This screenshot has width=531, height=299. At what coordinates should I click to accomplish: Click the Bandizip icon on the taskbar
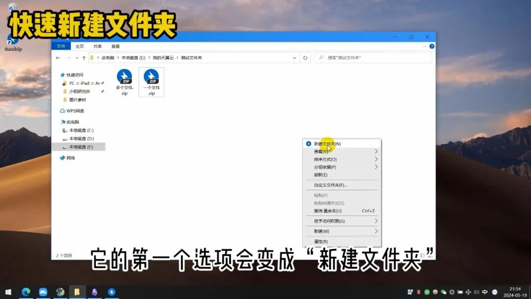tap(112, 292)
